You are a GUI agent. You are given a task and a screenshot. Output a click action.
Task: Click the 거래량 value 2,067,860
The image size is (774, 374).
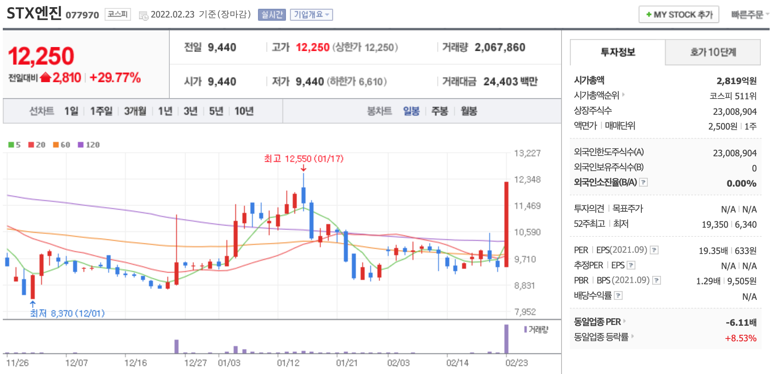[x=500, y=47]
